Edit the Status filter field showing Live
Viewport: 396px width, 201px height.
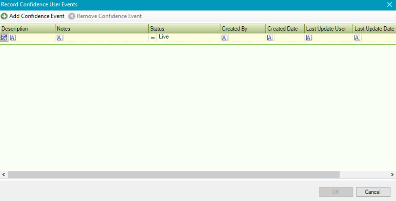(187, 37)
